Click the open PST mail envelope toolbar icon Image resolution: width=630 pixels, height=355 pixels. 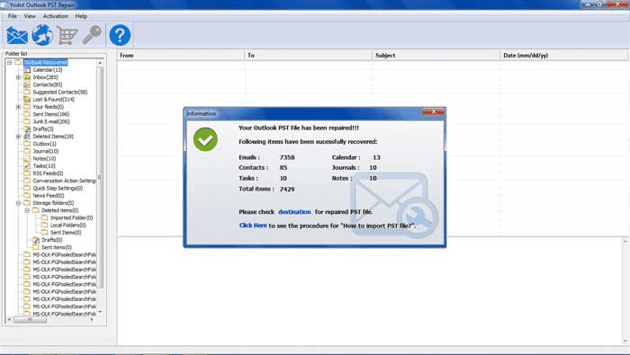pyautogui.click(x=17, y=35)
